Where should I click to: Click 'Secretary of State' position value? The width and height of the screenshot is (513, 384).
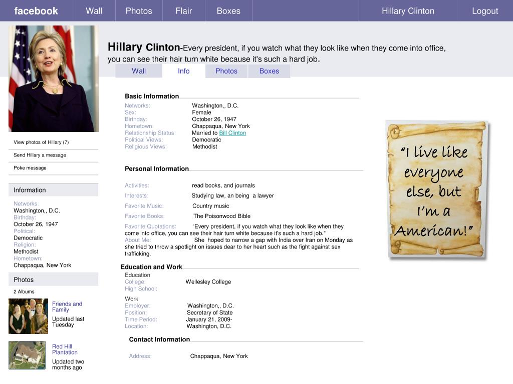pos(210,312)
